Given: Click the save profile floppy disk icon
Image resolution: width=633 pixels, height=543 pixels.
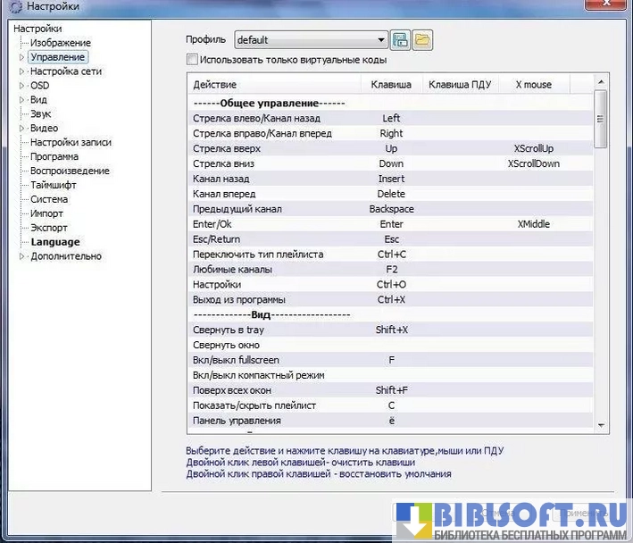Looking at the screenshot, I should (401, 39).
